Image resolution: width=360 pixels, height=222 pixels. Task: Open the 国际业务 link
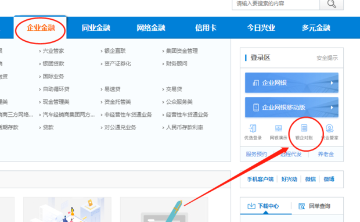tap(53, 76)
